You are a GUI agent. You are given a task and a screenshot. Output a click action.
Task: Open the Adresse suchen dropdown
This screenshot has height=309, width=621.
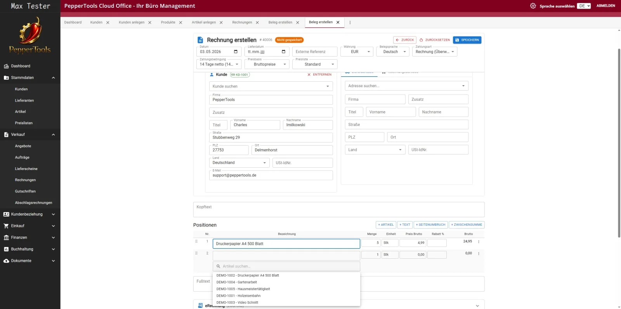point(406,86)
